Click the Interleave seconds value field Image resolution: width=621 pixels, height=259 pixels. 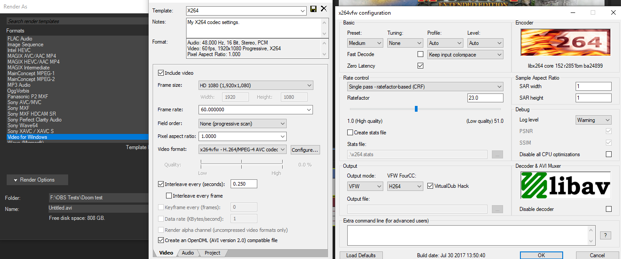click(244, 184)
